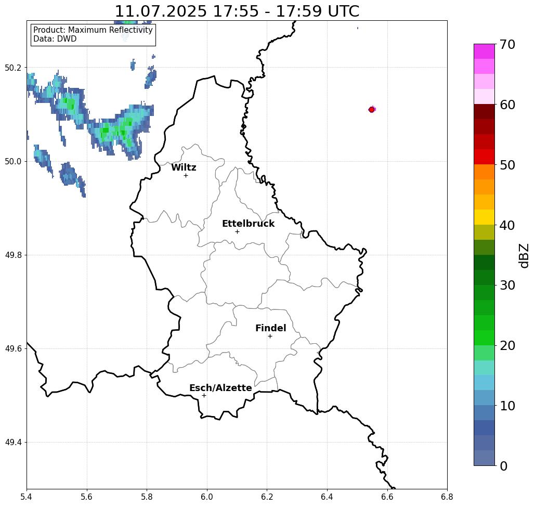Click the 'Data: DWD' text

[55, 39]
